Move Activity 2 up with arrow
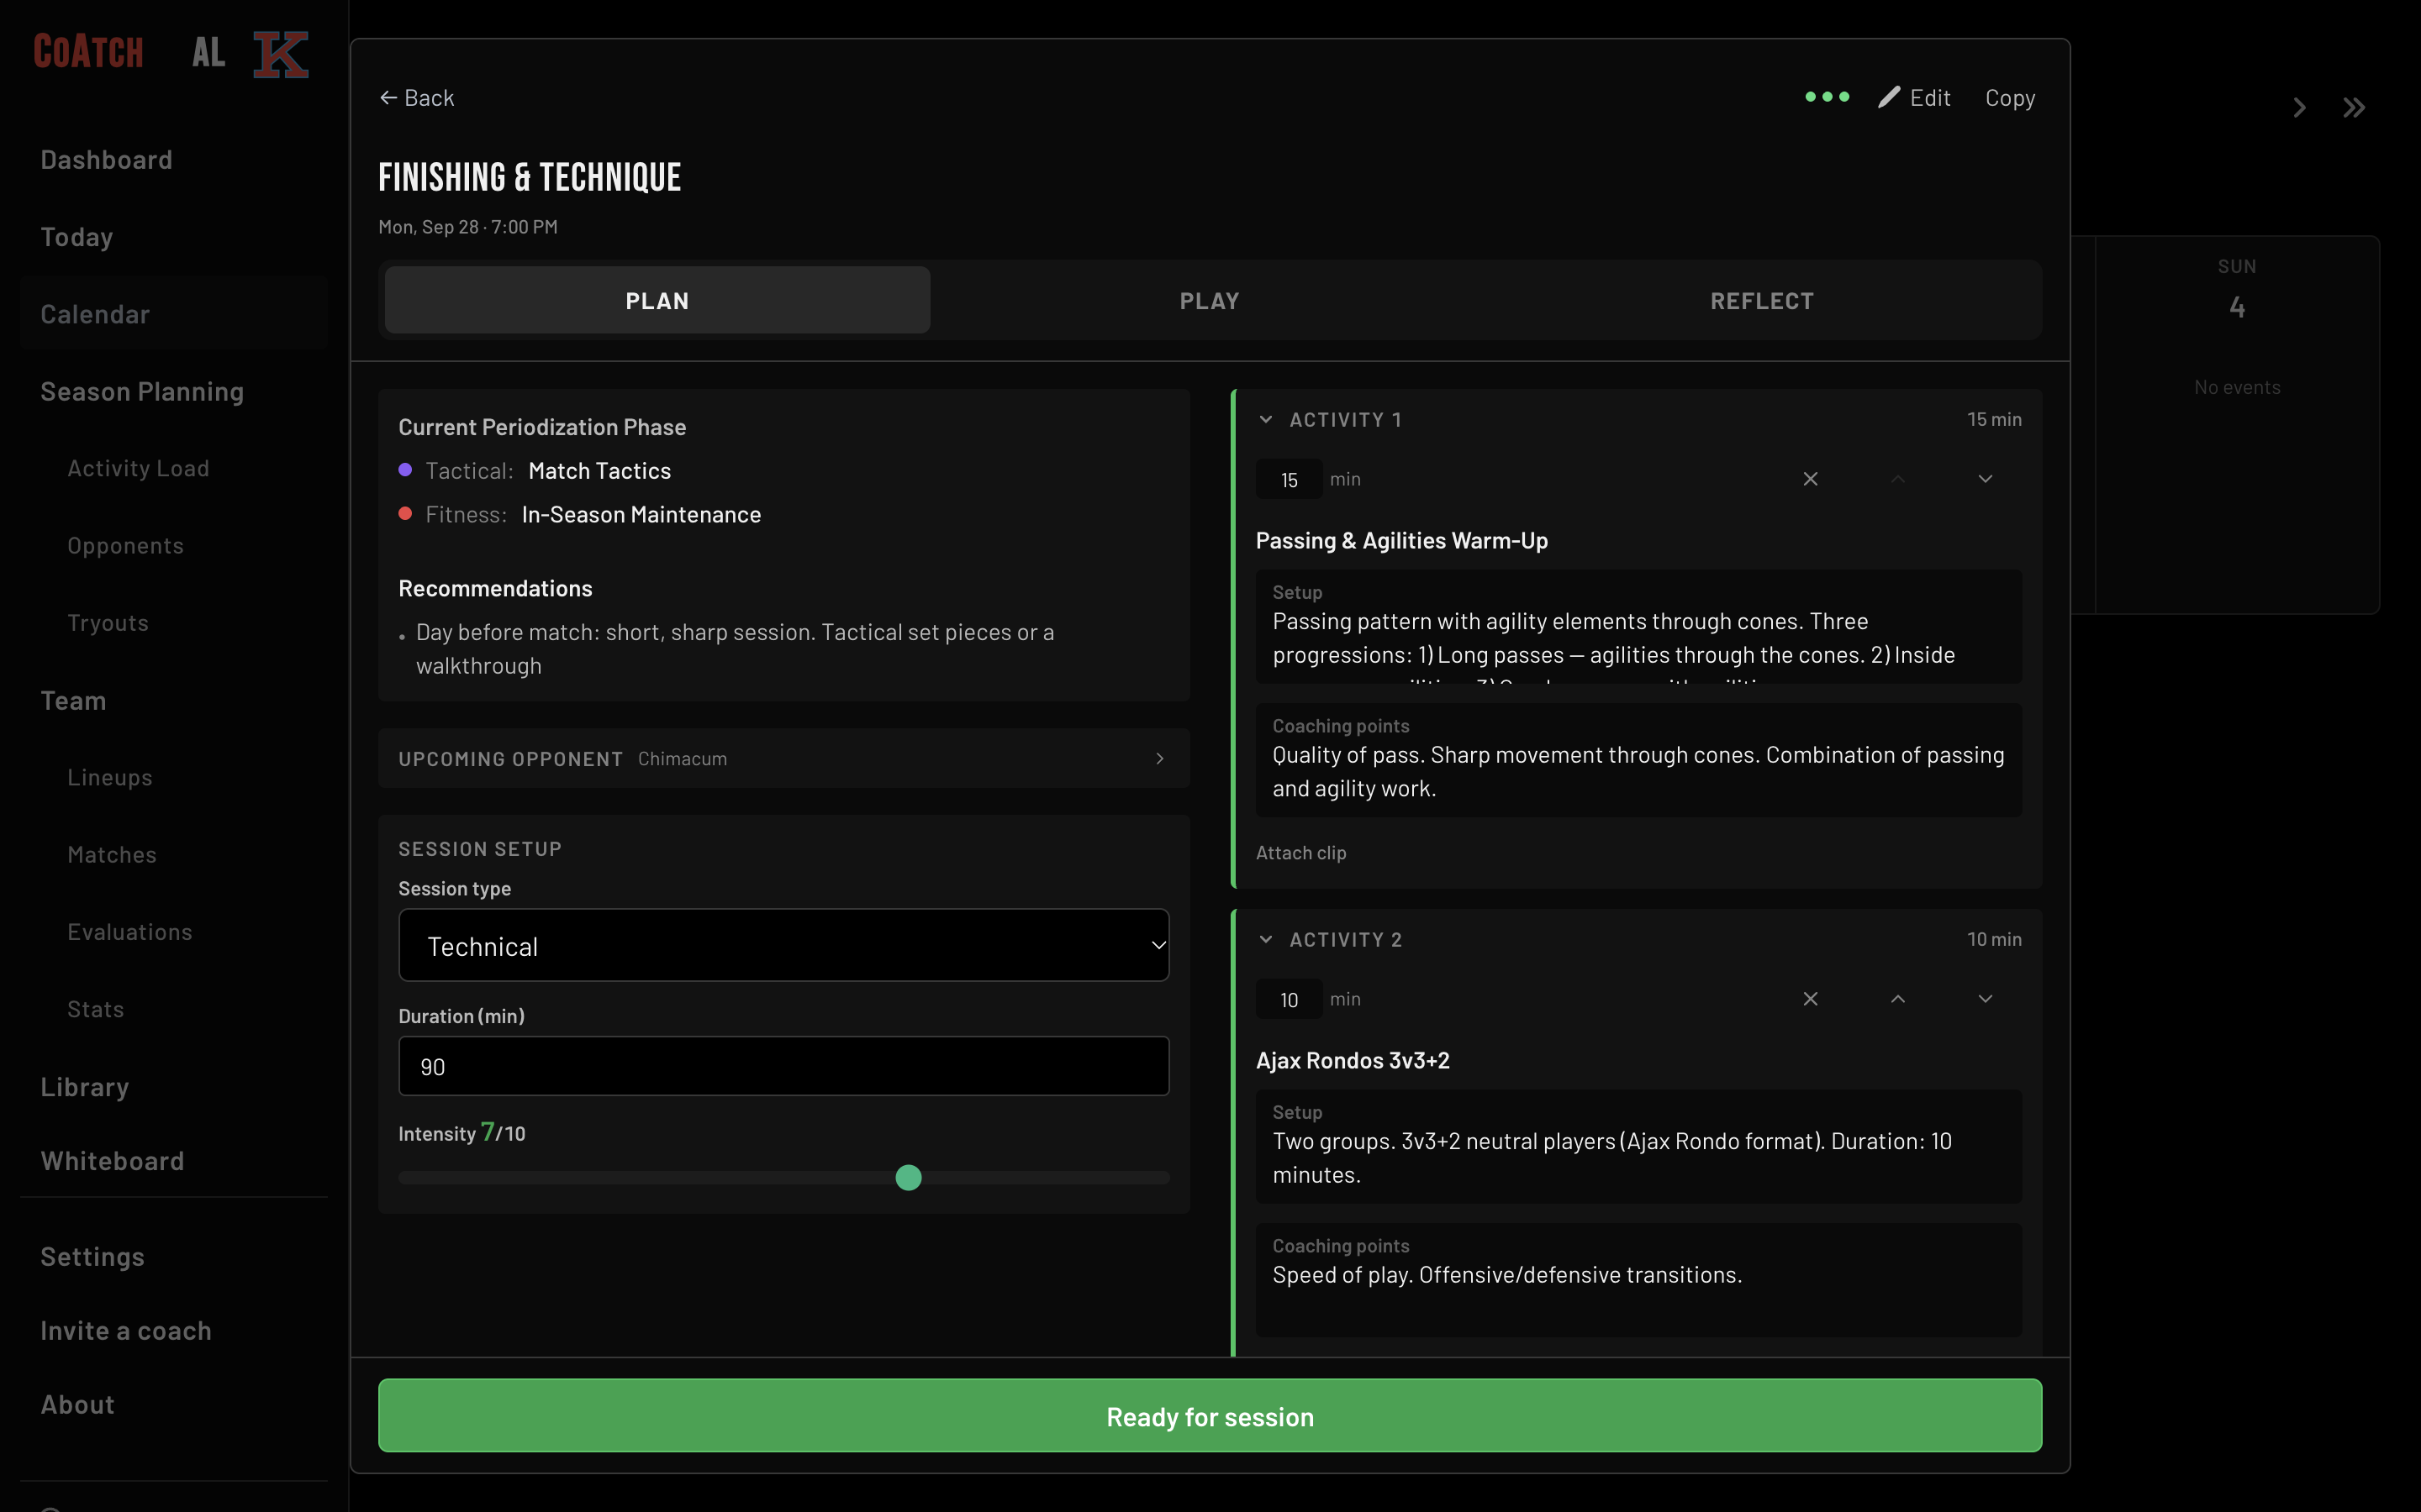 [x=1898, y=999]
